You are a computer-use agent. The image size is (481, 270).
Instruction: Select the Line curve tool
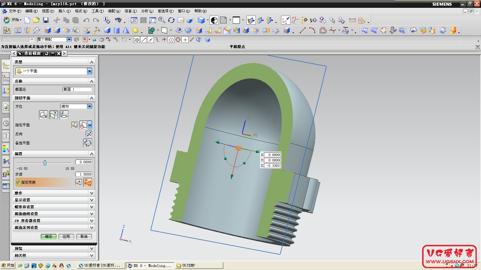(303, 30)
